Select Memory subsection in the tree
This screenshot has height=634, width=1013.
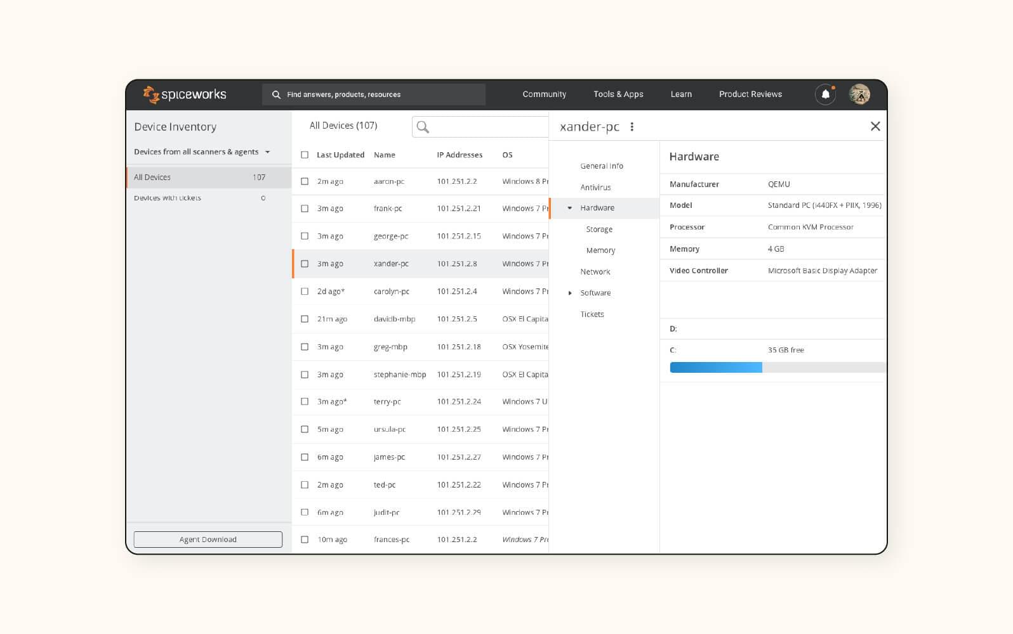(x=600, y=250)
